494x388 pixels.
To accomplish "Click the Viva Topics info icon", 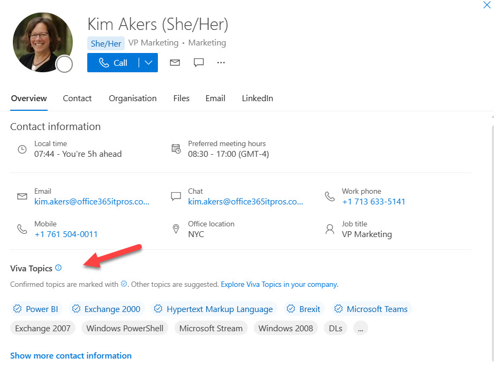I will click(x=58, y=268).
